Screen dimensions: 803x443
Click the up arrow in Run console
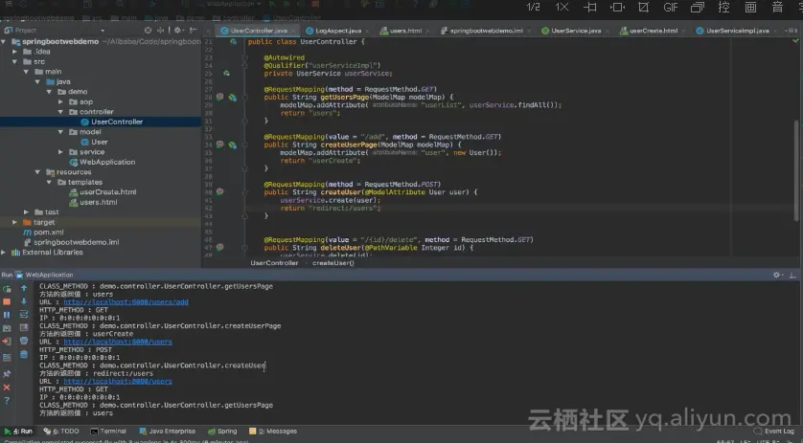[x=24, y=288]
